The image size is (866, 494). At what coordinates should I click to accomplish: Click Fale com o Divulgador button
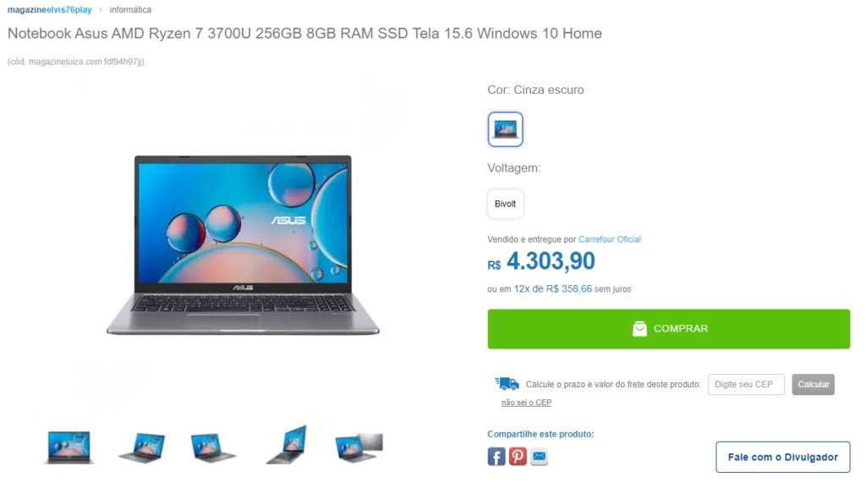click(x=783, y=457)
